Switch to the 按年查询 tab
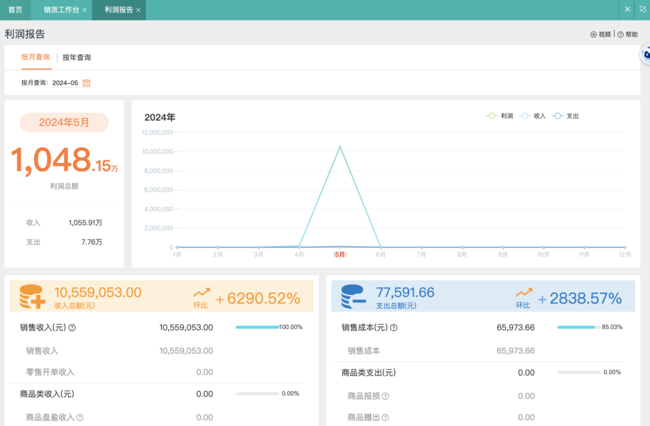The width and height of the screenshot is (650, 426). (76, 58)
